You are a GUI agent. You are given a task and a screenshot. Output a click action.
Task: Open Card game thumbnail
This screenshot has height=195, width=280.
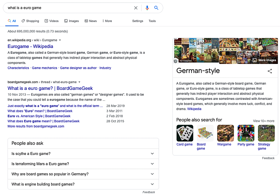[x=185, y=133]
